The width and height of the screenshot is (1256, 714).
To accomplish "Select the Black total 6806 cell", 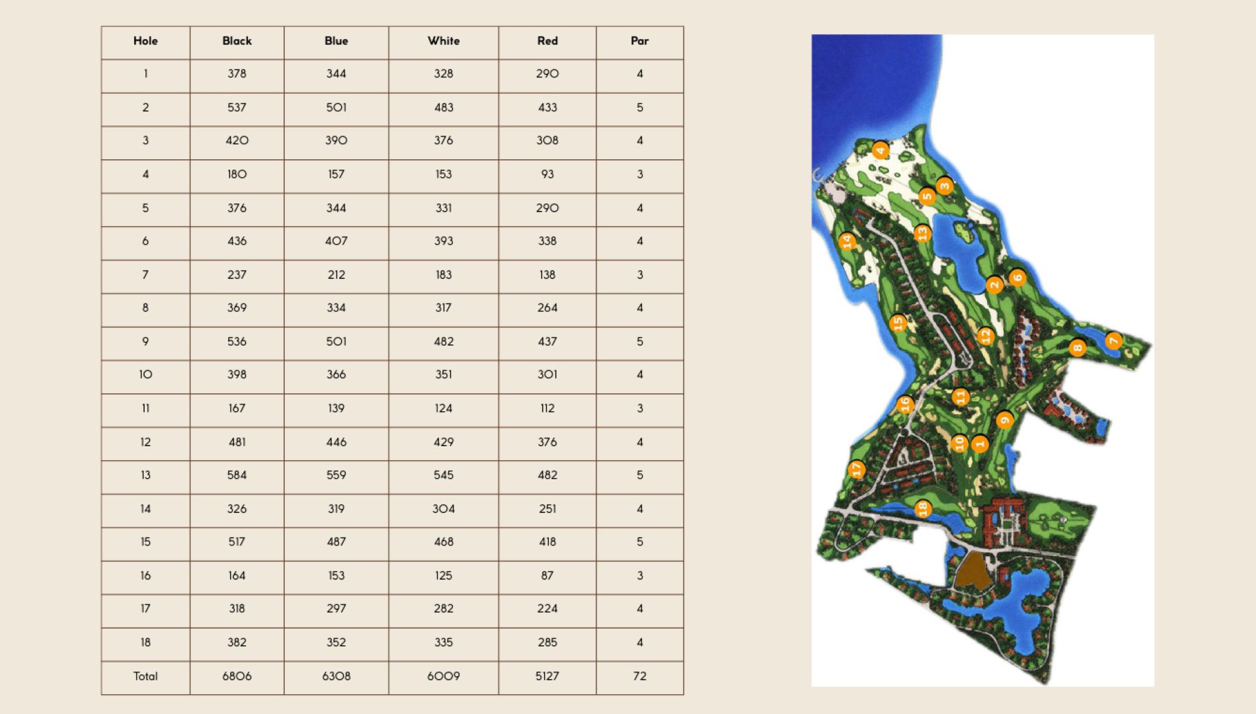I will coord(237,676).
